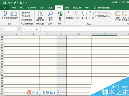Screen dimensions: 129x96
Task: Save the workbook with the floppy icon
Action: (x=5, y=3)
